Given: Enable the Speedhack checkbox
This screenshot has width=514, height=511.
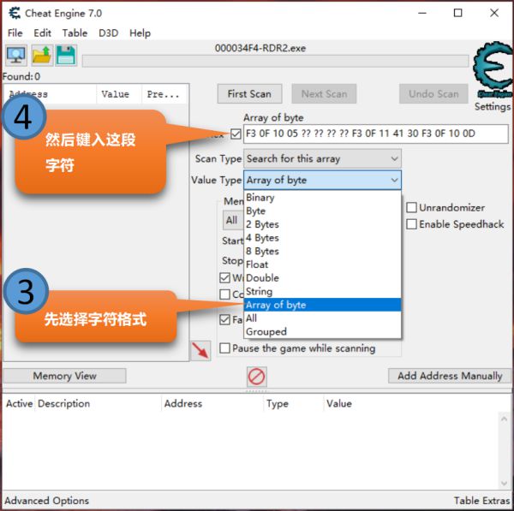Looking at the screenshot, I should click(x=412, y=224).
